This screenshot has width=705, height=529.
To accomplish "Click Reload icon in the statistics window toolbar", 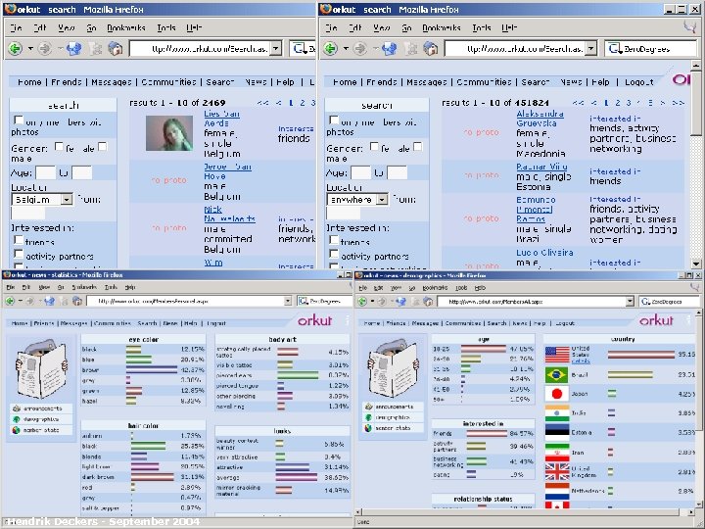I will click(x=50, y=301).
